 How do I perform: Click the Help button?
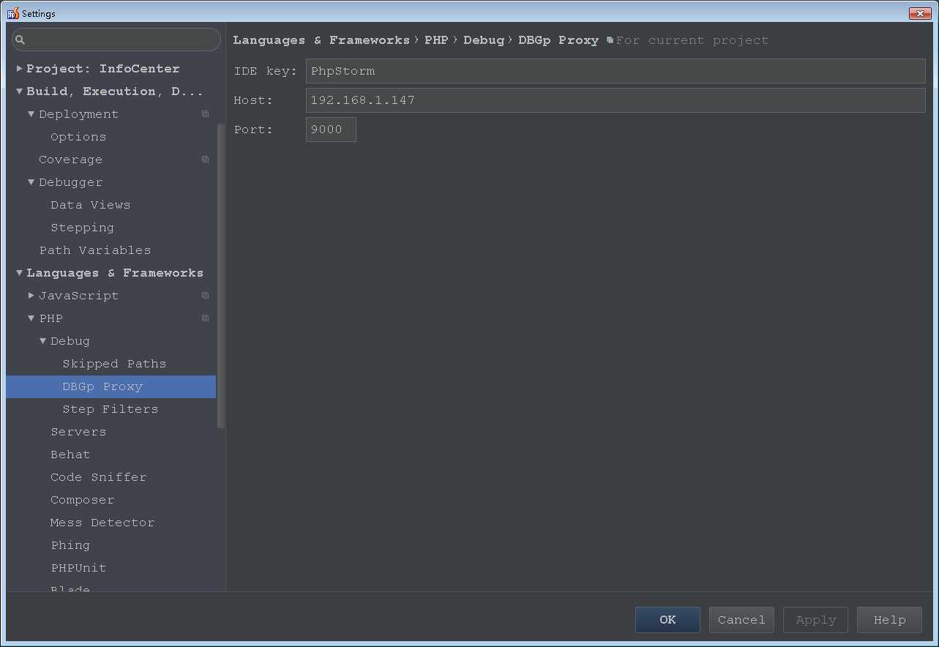889,620
